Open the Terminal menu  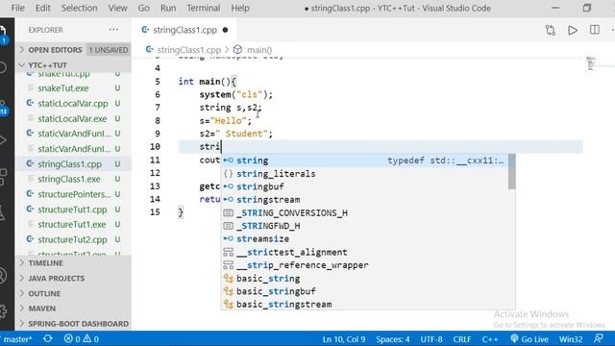coord(203,8)
